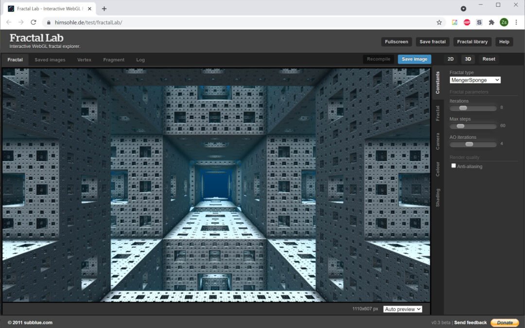Expand the Auto preview dropdown
The height and width of the screenshot is (328, 525).
point(402,309)
